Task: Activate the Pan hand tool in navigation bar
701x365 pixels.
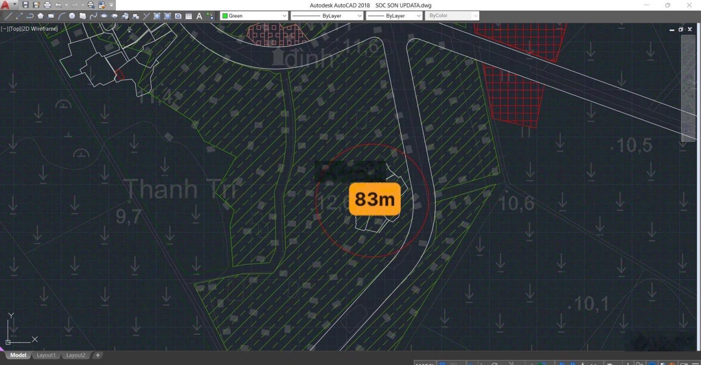Action: pyautogui.click(x=688, y=79)
